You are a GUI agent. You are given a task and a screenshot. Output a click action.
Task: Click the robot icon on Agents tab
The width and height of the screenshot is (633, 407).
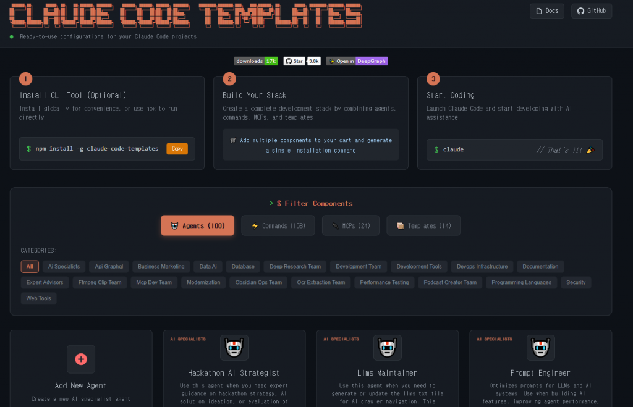pyautogui.click(x=174, y=226)
